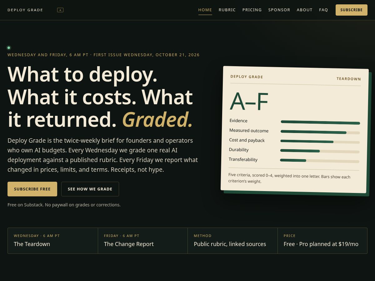The height and width of the screenshot is (281, 375).
Task: Click the 'METHOD' label
Action: point(202,236)
